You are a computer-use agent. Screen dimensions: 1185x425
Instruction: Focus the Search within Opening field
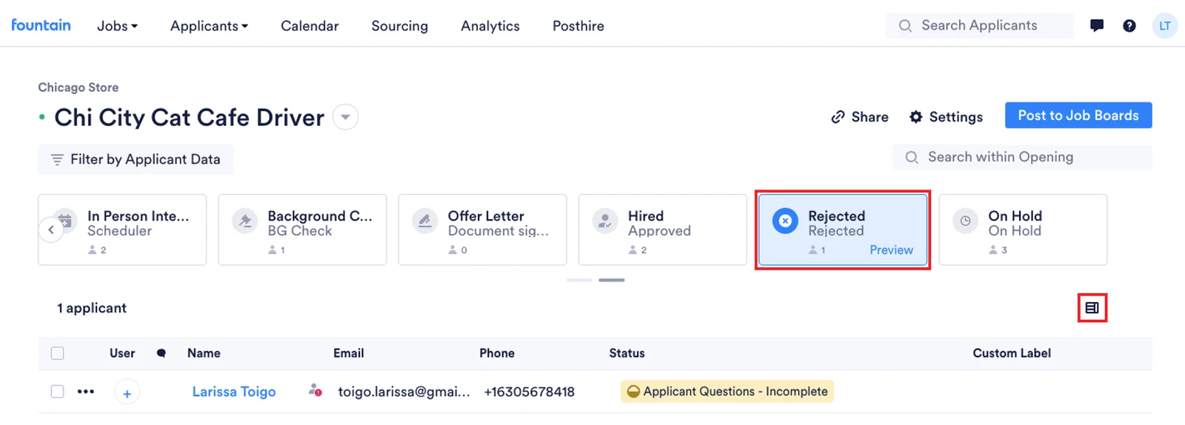[1022, 157]
